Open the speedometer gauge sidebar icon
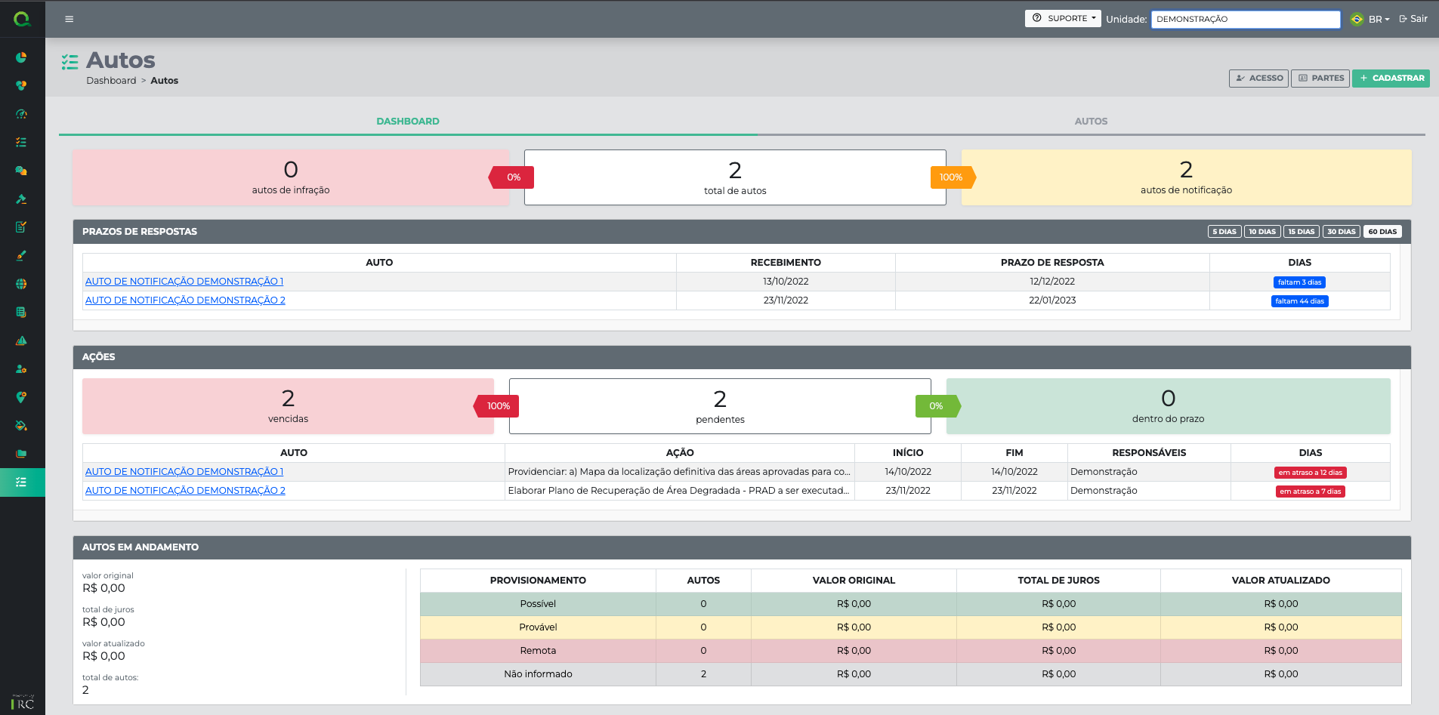Screen dimensions: 1439x715 click(21, 114)
